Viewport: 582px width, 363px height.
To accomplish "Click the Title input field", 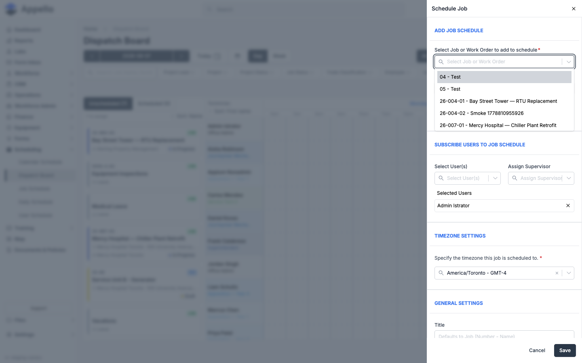I will (504, 335).
